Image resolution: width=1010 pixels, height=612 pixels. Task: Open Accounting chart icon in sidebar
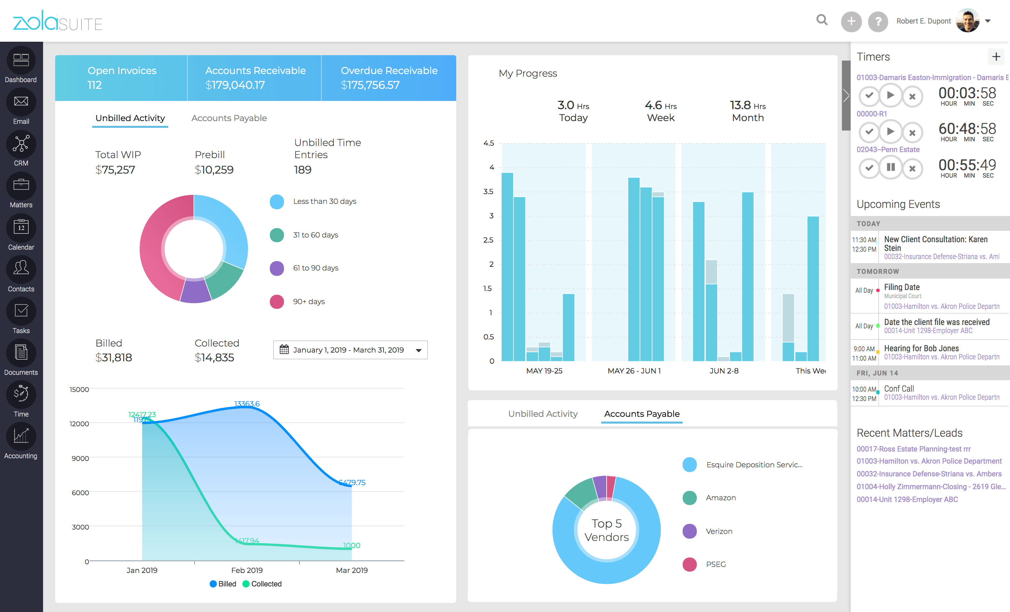[x=21, y=437]
